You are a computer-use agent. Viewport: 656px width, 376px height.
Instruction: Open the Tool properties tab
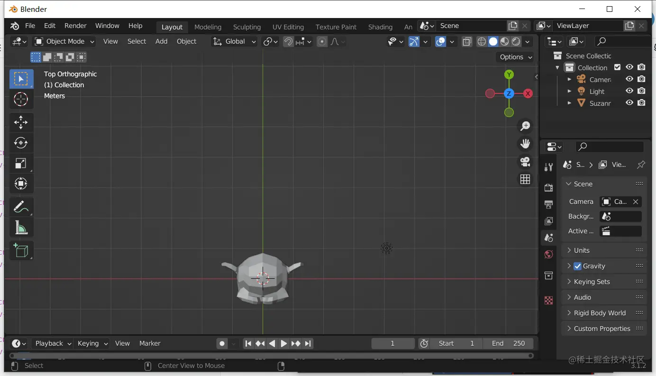click(x=549, y=167)
